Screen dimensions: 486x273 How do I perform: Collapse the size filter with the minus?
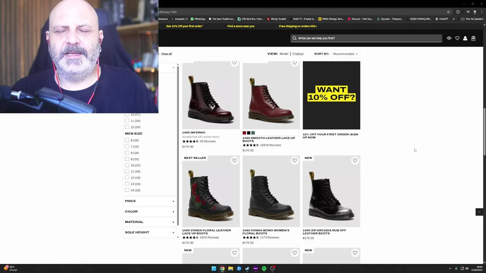pyautogui.click(x=173, y=67)
